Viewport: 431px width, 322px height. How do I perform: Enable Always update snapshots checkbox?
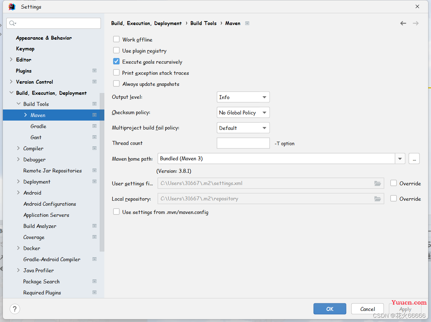pyautogui.click(x=116, y=84)
